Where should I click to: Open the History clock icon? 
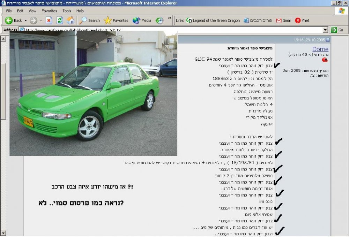click(159, 21)
